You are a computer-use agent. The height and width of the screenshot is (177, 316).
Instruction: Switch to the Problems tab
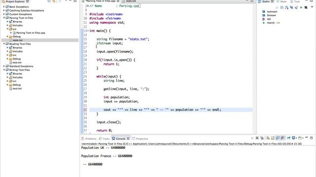91,139
